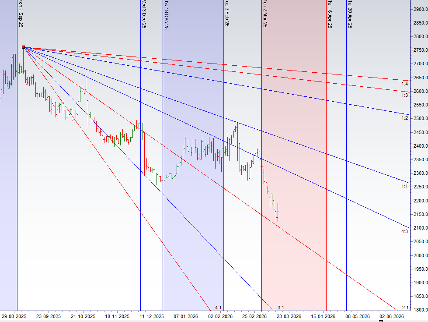This screenshot has height=322, width=428.
Task: Select the Tue 3 Feb 26 marker label
Action: pyautogui.click(x=227, y=14)
